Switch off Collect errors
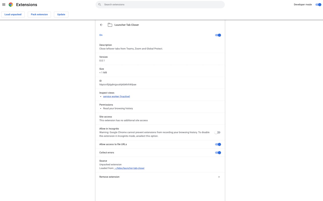Screen dimensions: 323x201 click(x=218, y=153)
